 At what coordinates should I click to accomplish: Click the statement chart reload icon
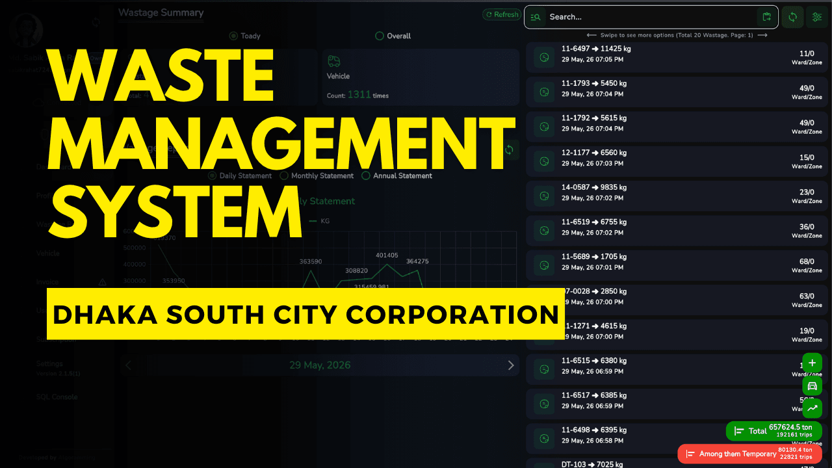click(509, 150)
